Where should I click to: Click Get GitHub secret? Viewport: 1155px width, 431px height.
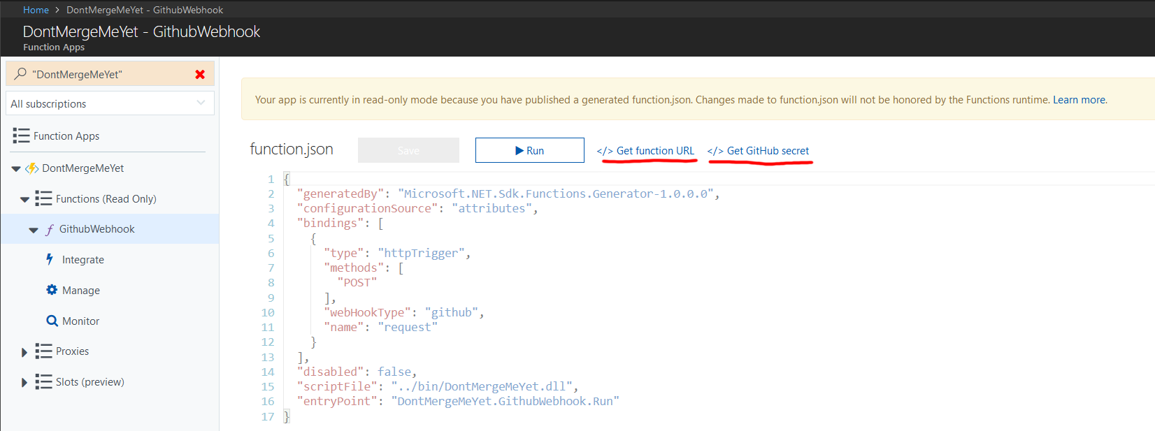(768, 151)
